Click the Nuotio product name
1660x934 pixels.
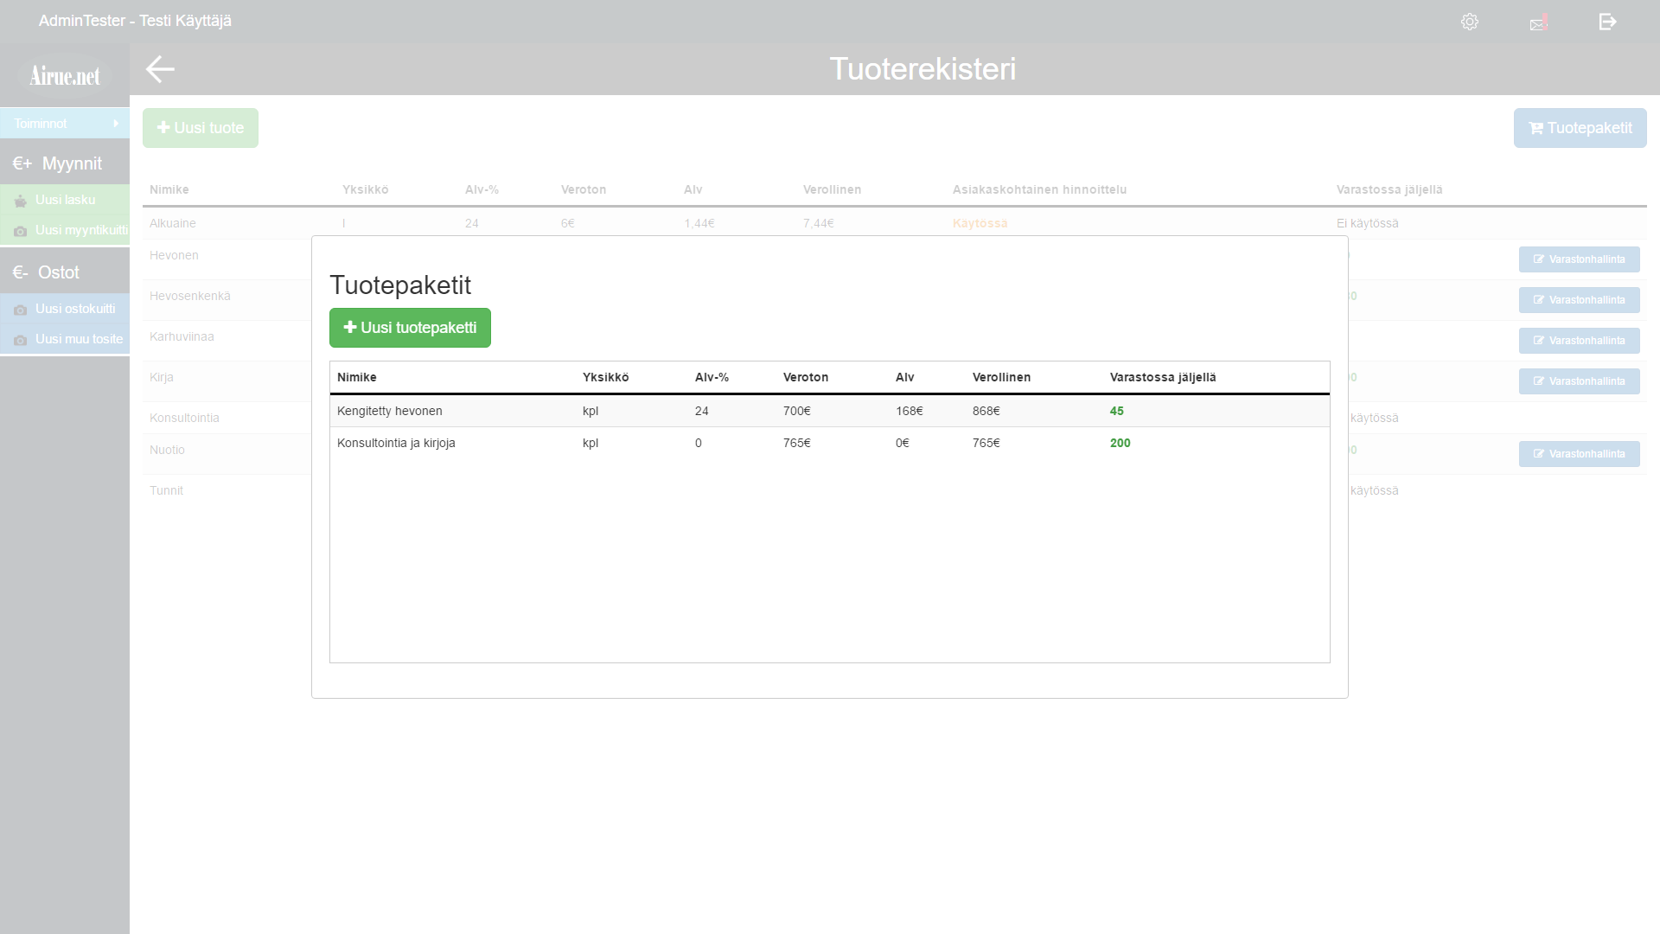[x=167, y=450]
